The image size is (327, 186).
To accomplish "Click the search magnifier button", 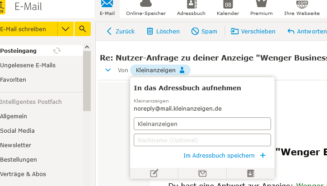I will point(83,29).
